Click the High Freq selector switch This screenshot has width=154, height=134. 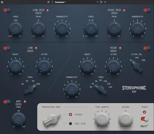(101, 89)
